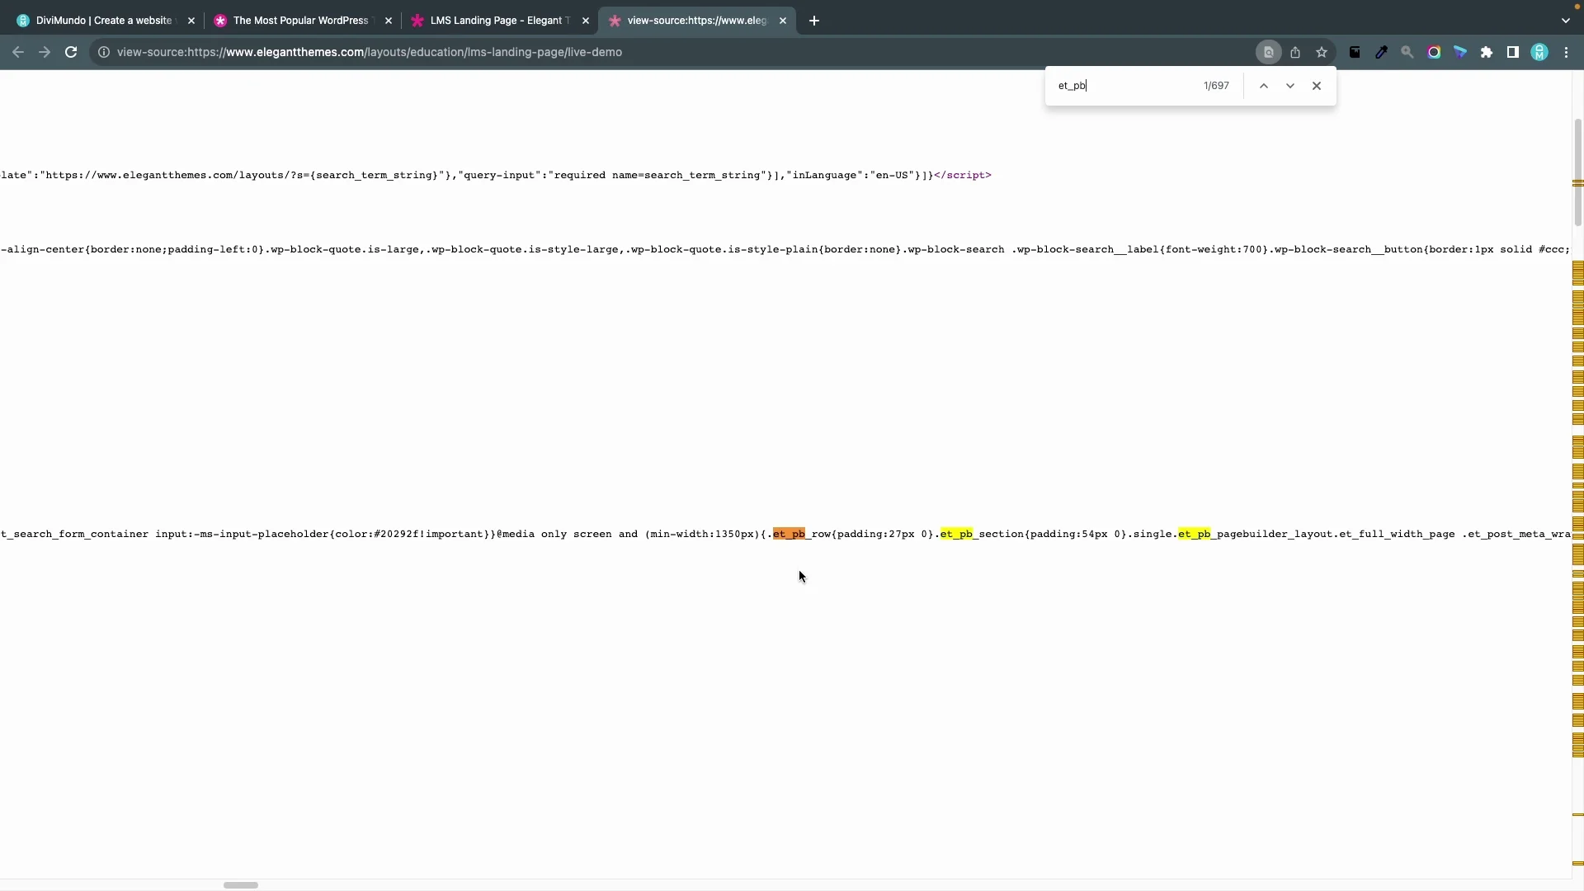This screenshot has width=1584, height=891.
Task: Click the orange highlighted et_pb match
Action: (x=789, y=534)
